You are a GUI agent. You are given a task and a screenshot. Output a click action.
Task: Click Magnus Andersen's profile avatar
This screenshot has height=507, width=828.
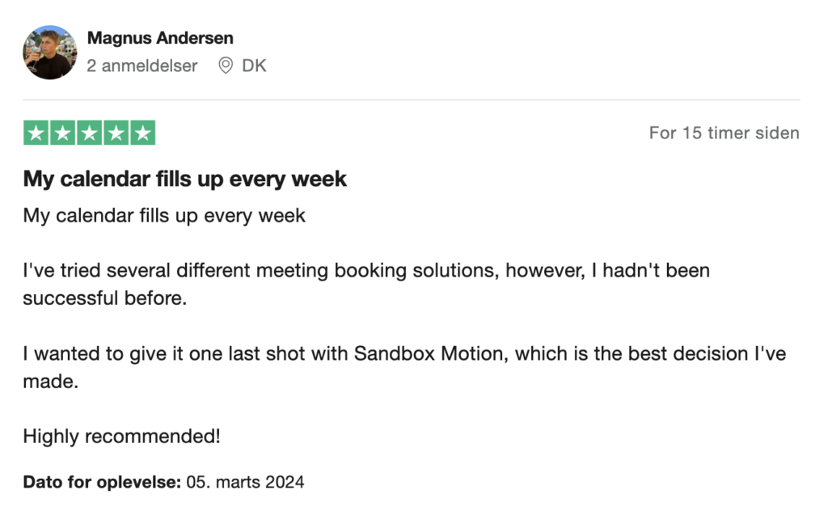(x=49, y=53)
